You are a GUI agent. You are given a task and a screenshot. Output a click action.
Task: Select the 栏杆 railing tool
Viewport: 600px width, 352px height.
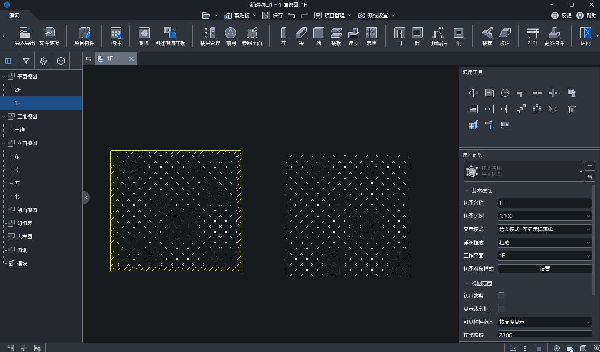533,36
